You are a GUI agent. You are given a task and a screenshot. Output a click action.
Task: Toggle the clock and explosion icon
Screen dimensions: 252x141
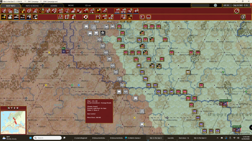(41, 11)
